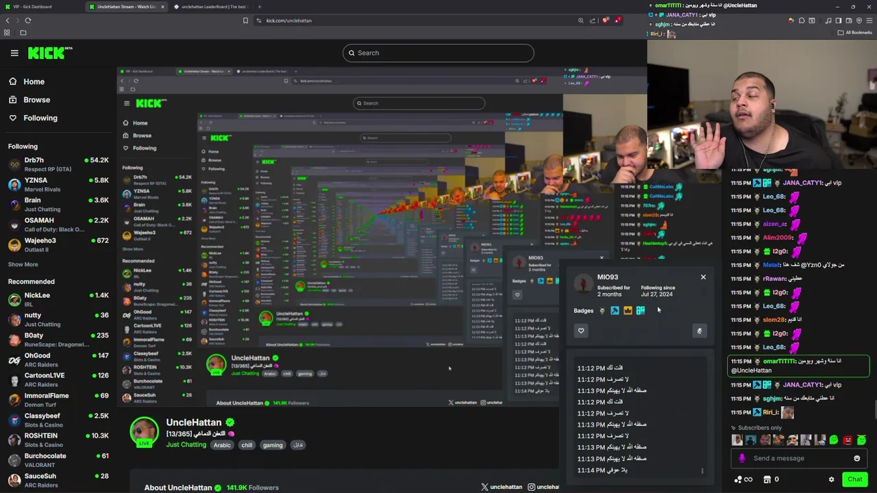Screen dimensions: 877x493
Task: Click channel points balance icon
Action: [x=738, y=479]
